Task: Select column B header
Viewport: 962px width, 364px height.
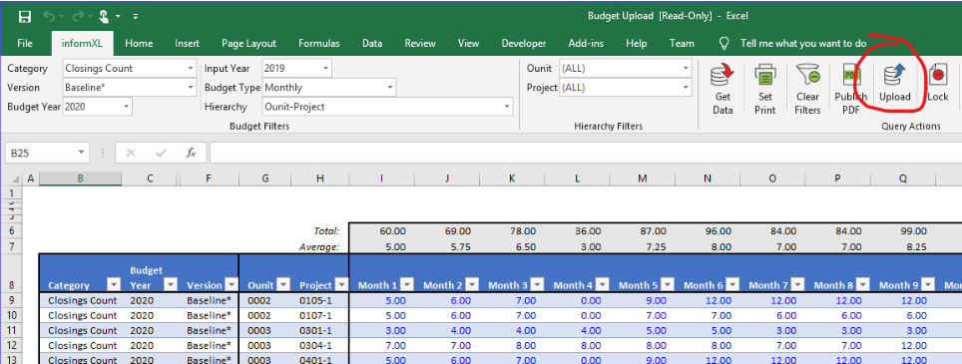Action: pos(81,179)
